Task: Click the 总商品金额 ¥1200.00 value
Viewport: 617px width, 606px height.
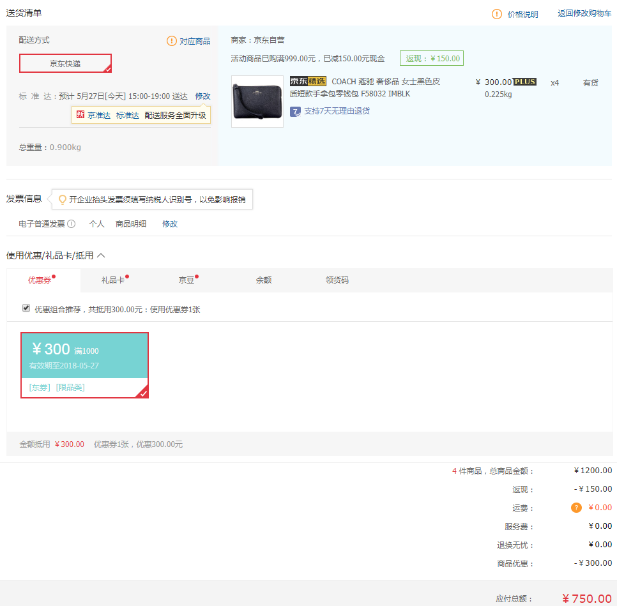Action: 593,470
